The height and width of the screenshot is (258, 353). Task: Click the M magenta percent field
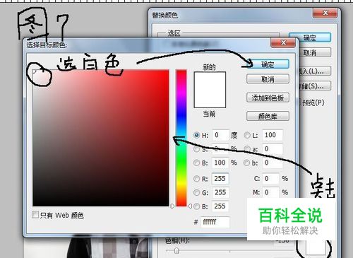pos(270,192)
